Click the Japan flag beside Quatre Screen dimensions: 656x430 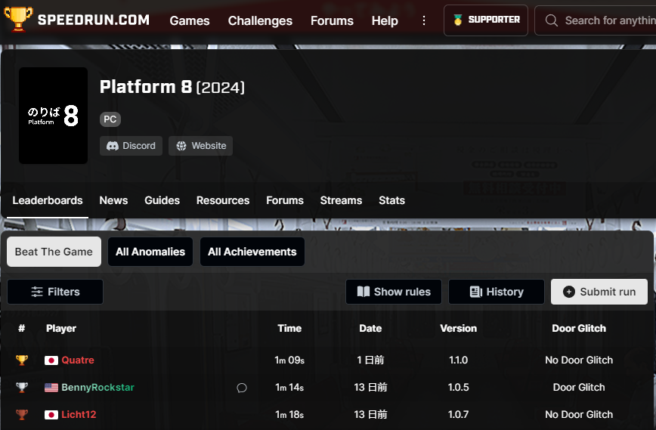click(51, 360)
